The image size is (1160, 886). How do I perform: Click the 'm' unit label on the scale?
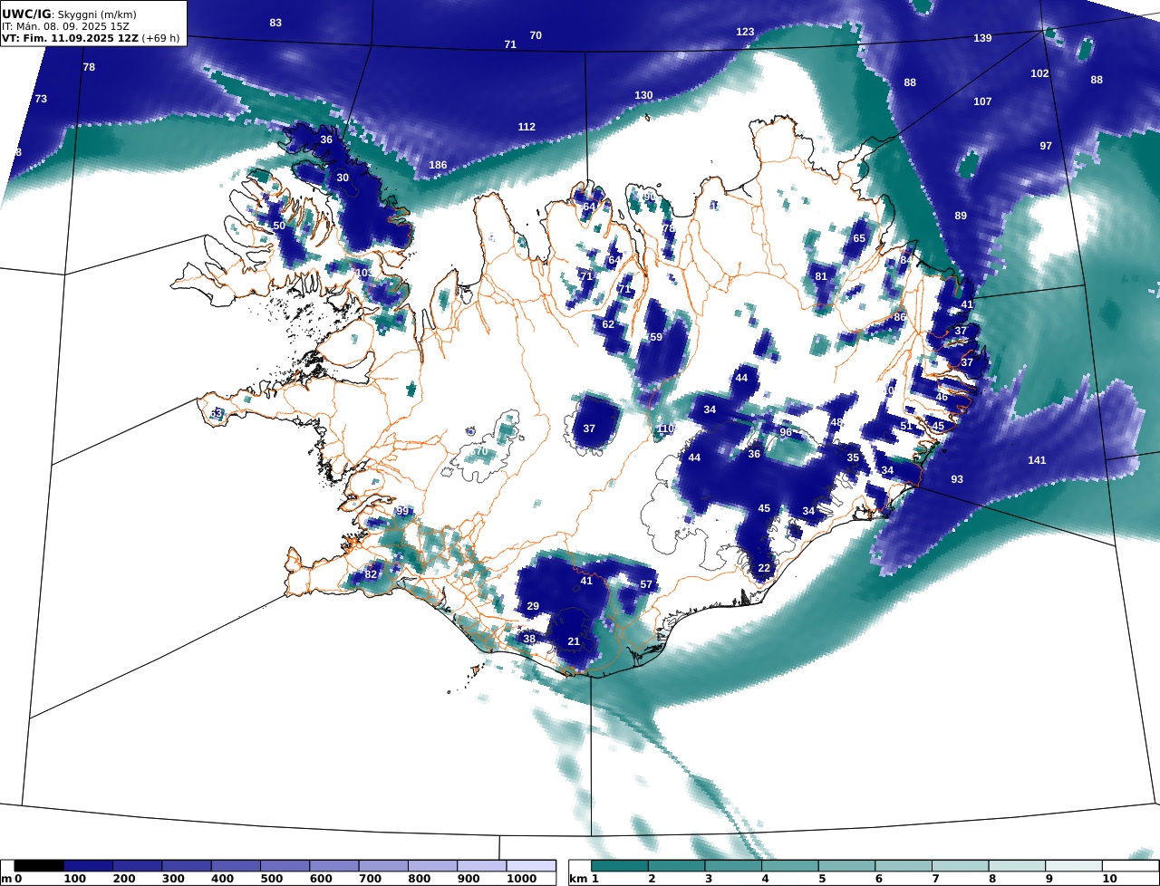[x=6, y=880]
